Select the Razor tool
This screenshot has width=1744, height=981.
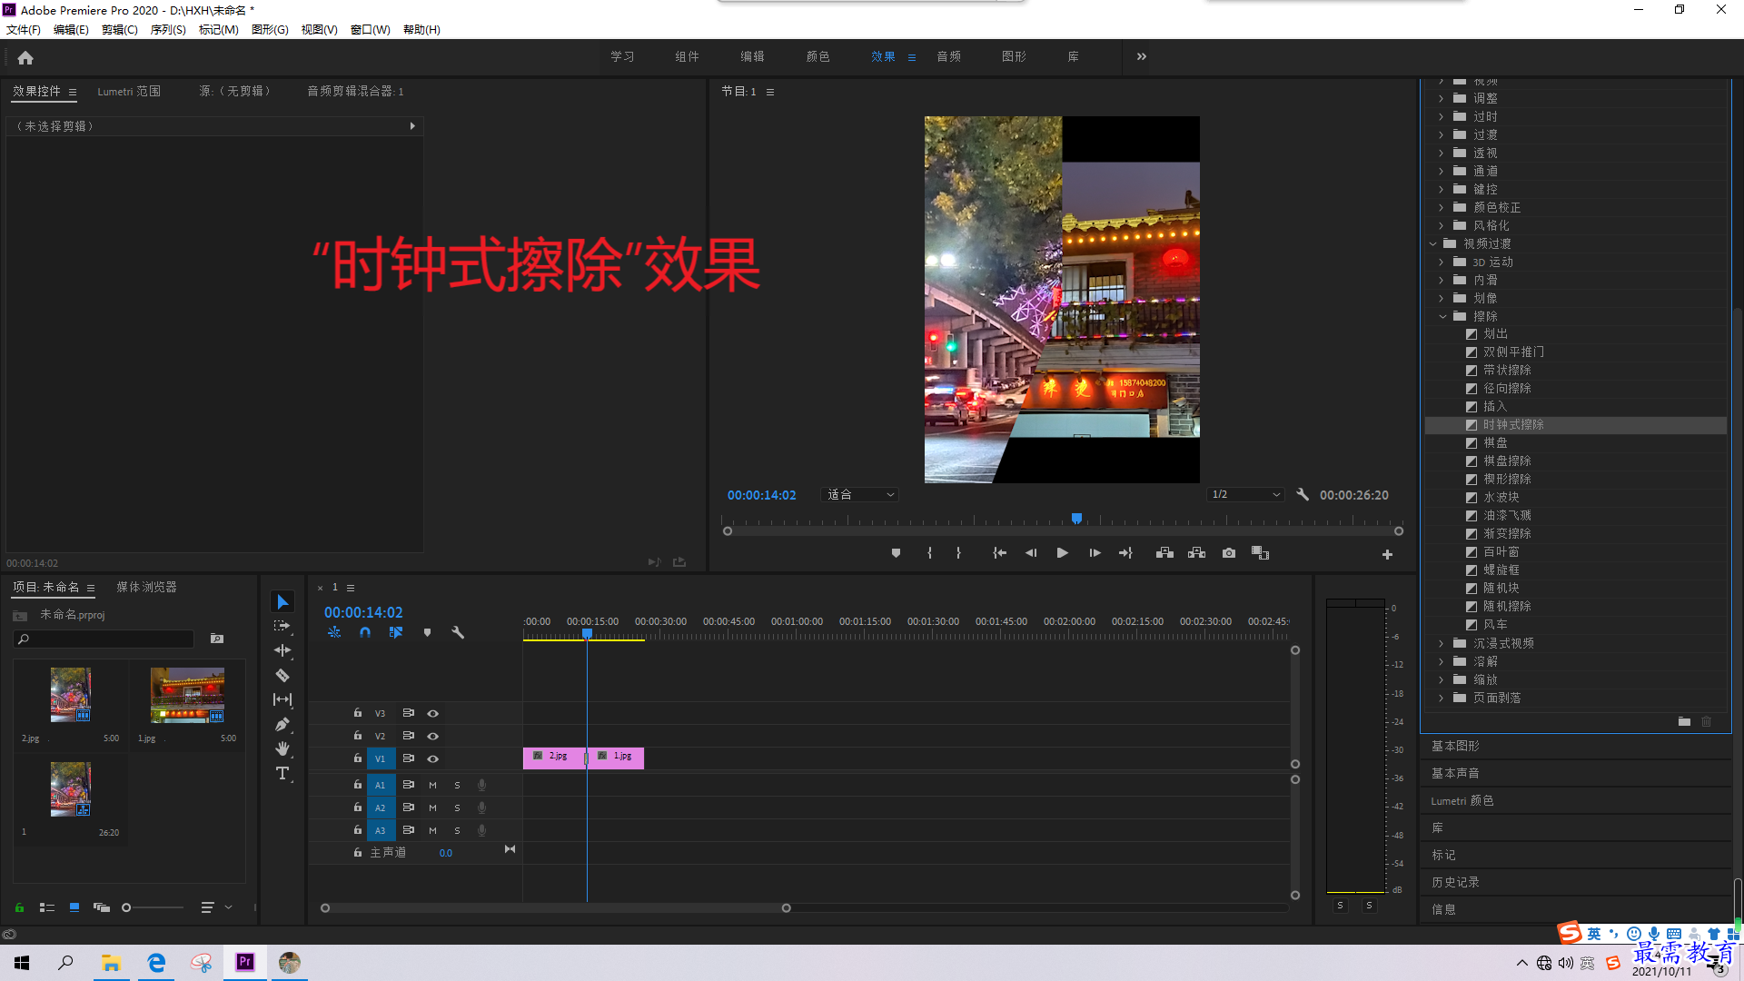[282, 675]
